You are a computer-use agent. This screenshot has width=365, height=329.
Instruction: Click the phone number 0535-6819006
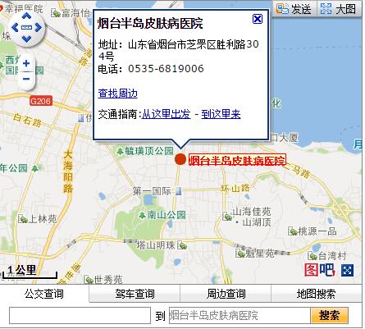pyautogui.click(x=166, y=68)
